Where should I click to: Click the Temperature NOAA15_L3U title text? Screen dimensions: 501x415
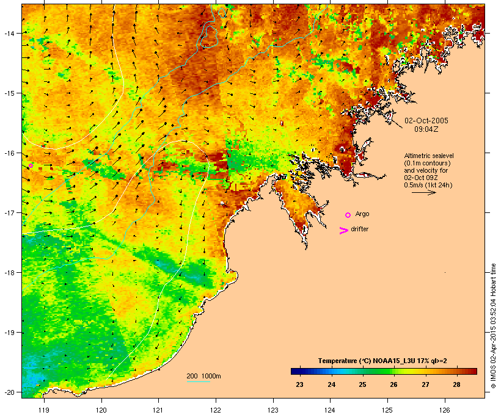[382, 361]
